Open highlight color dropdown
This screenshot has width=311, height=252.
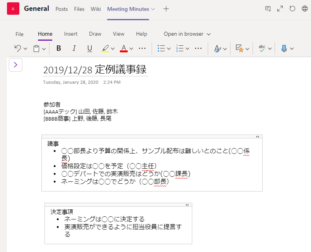(x=113, y=48)
